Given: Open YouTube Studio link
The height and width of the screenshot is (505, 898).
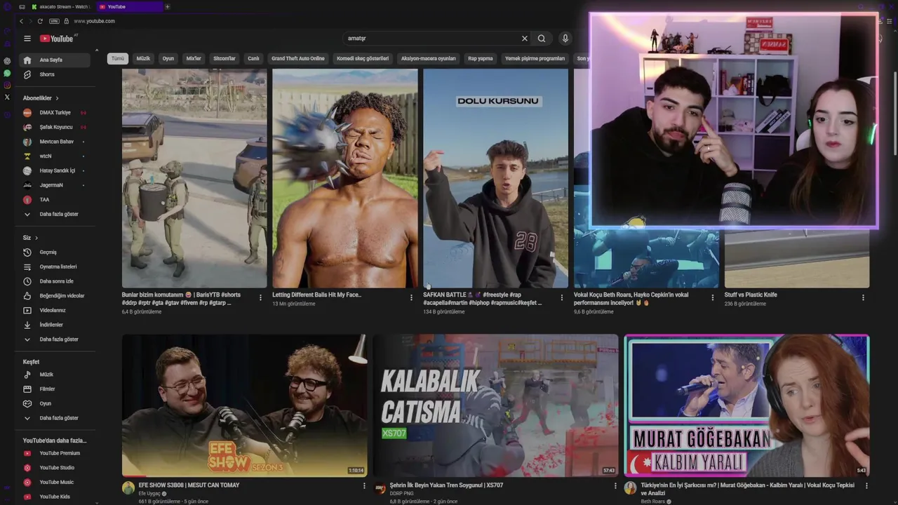Looking at the screenshot, I should tap(53, 468).
